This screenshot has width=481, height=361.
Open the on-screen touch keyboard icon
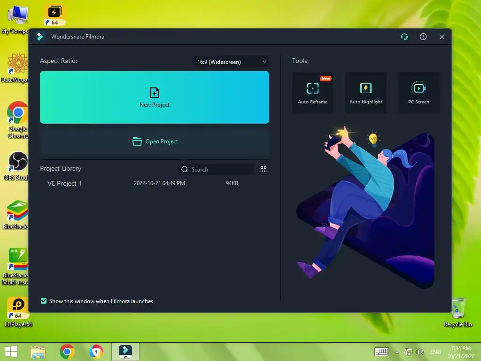pos(381,352)
